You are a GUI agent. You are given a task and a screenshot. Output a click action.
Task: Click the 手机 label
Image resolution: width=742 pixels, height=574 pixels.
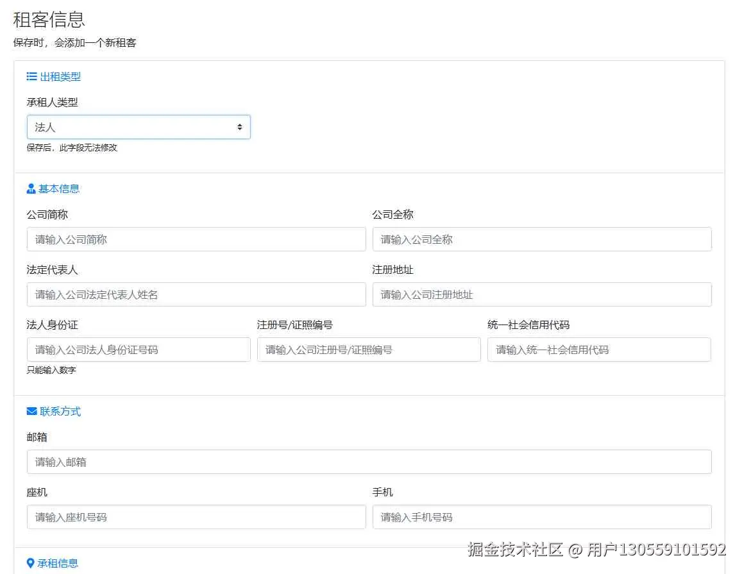382,492
